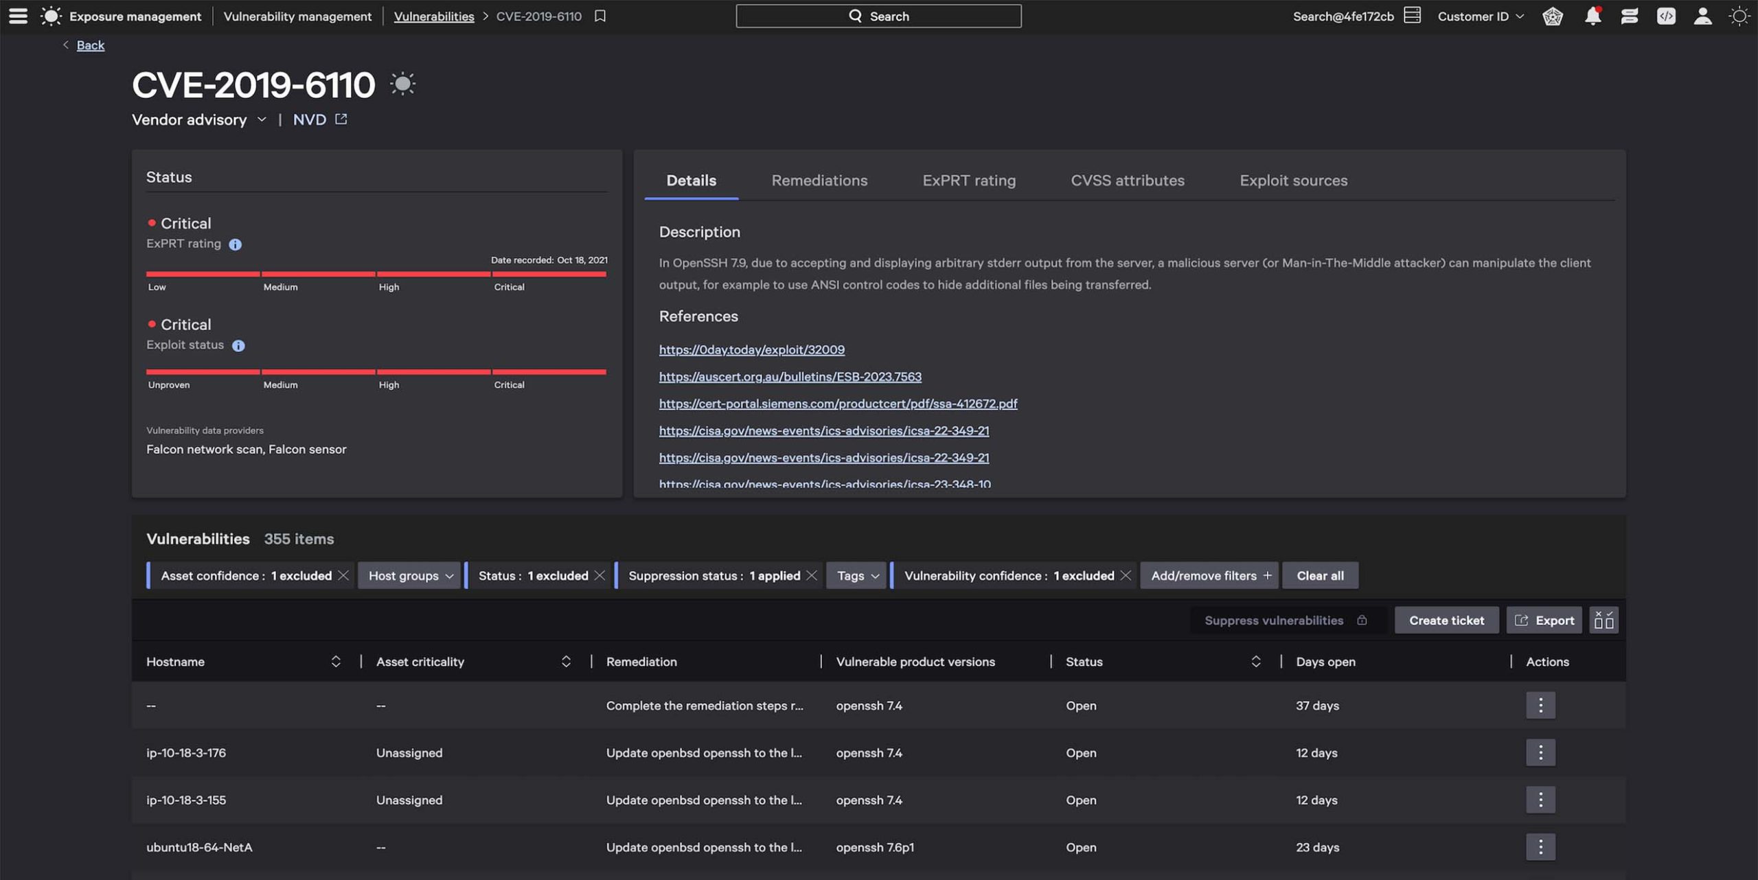
Task: Open the NVD external link icon
Action: (341, 119)
